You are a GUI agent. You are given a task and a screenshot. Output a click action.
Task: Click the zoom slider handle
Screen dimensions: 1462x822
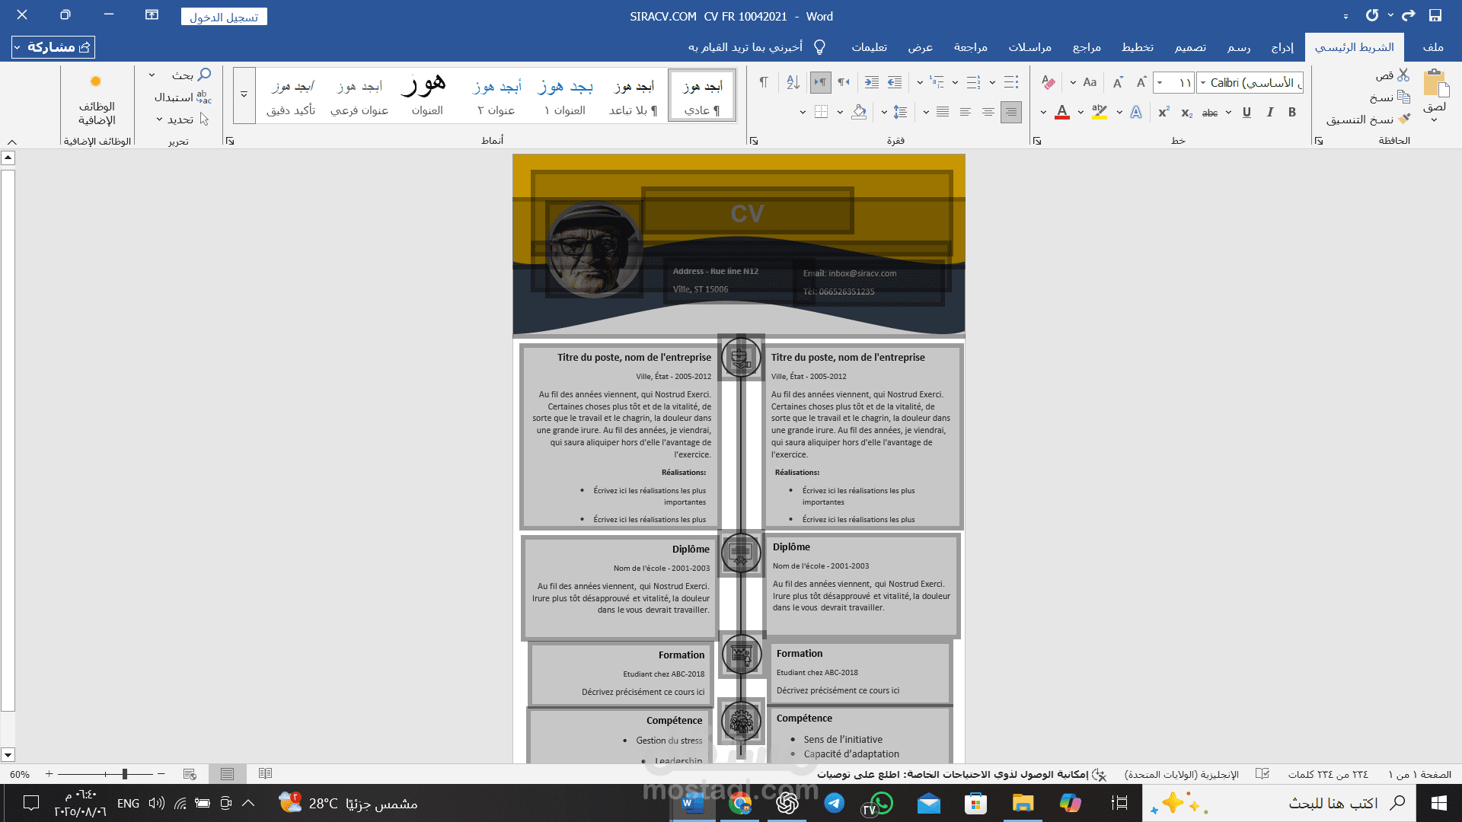pos(125,774)
